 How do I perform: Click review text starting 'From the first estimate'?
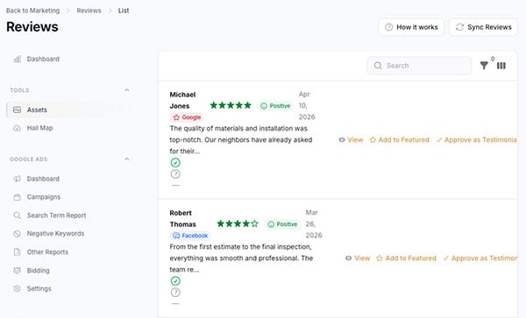coord(241,258)
